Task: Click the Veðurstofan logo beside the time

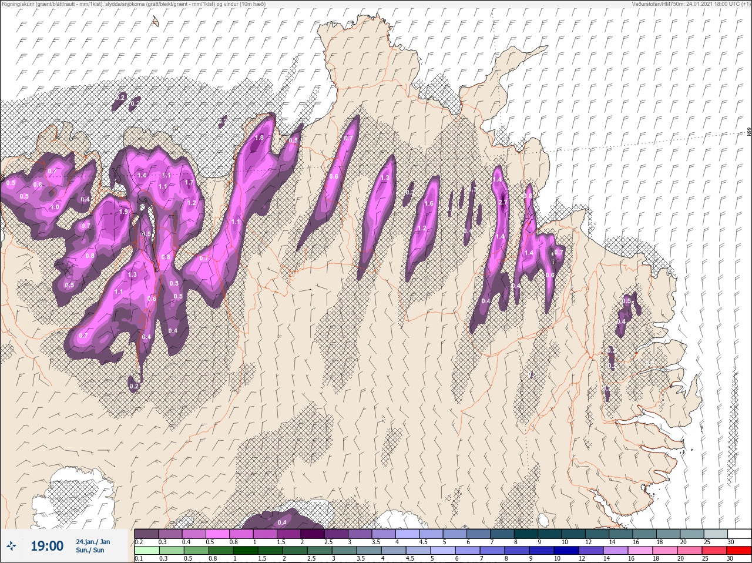Action: tap(12, 546)
